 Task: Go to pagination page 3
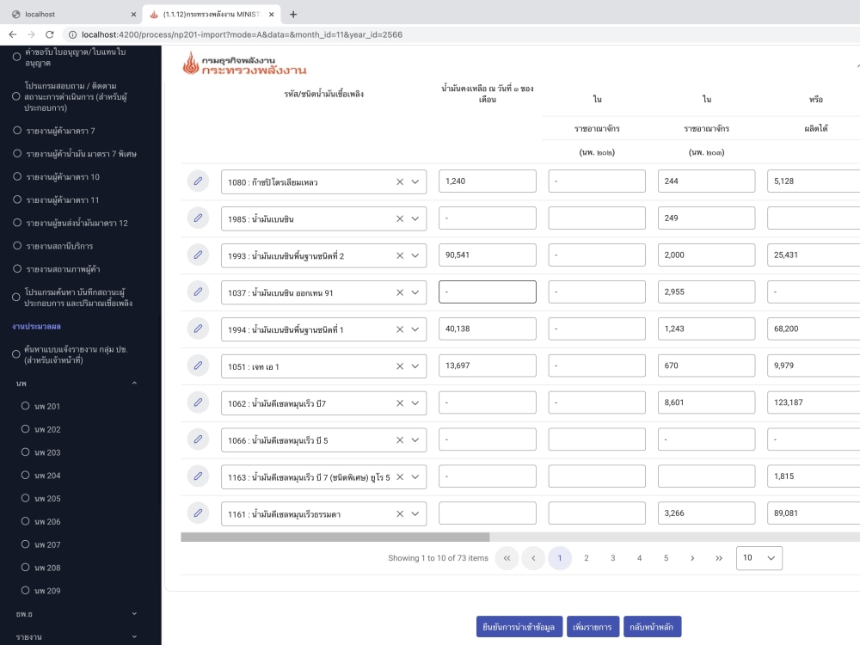click(x=612, y=558)
